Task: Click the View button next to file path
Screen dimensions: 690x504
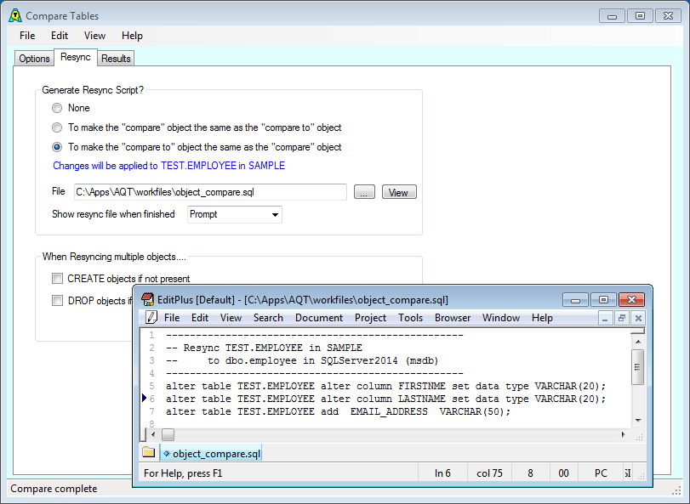Action: pos(398,192)
